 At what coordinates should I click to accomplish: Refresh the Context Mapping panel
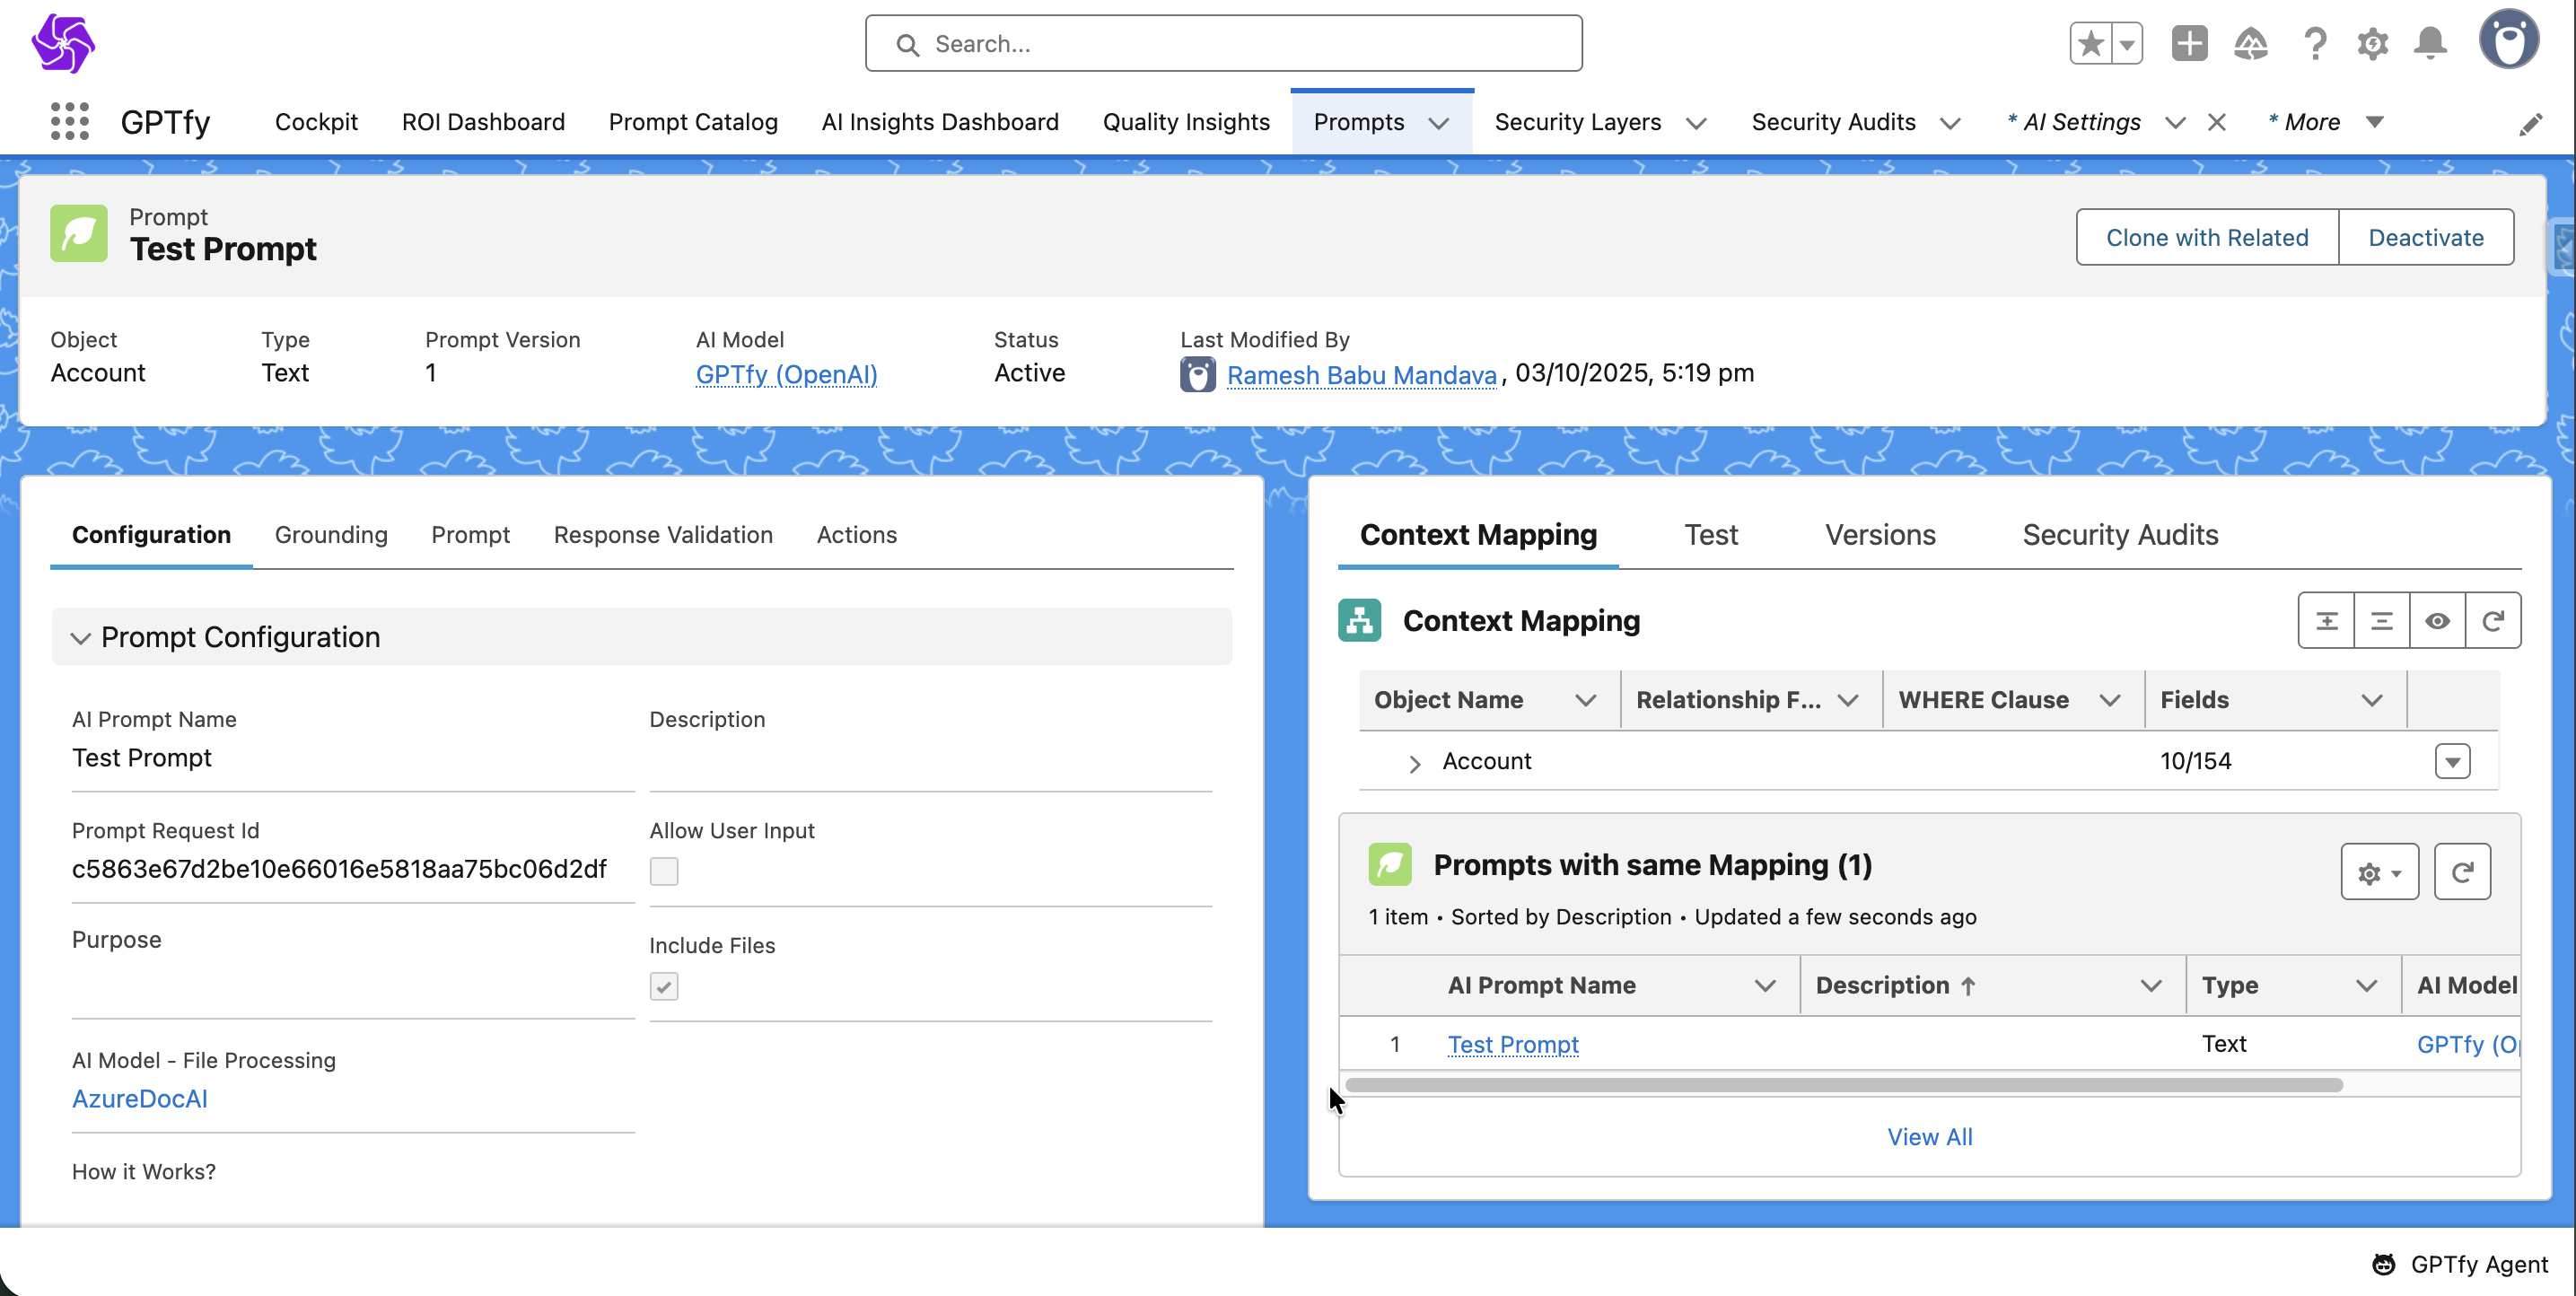[x=2492, y=621]
